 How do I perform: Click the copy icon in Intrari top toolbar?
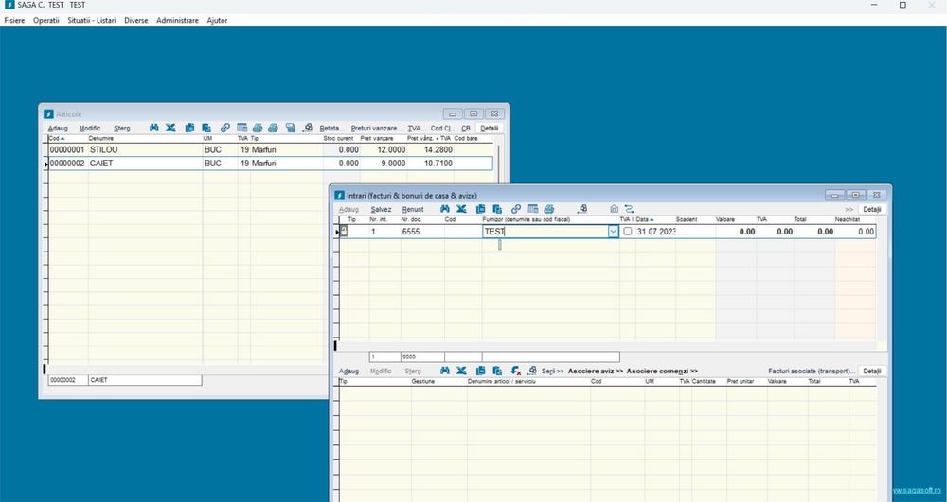pyautogui.click(x=481, y=209)
